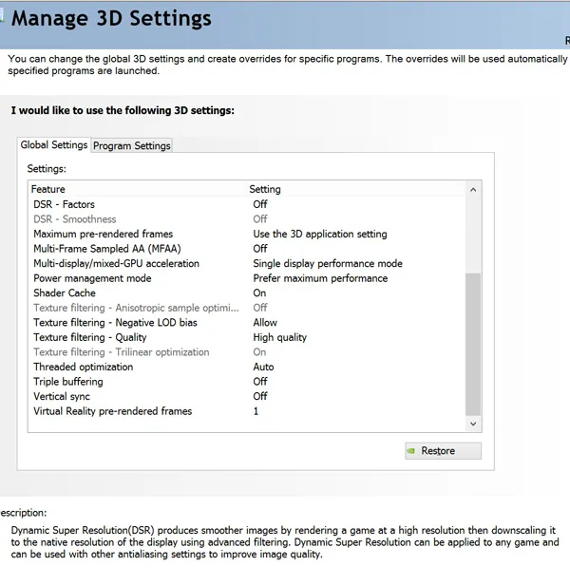Click the Multi-display/mixed-GPU acceleration setting
The width and height of the screenshot is (570, 585).
(328, 263)
